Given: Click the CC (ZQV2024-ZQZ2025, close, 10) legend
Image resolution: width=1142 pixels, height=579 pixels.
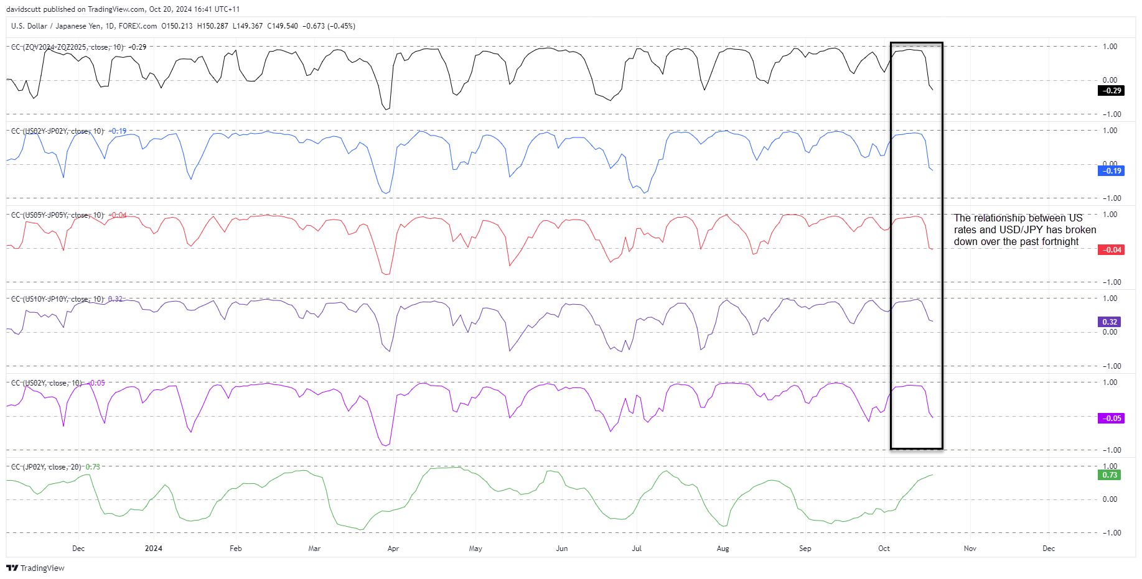Looking at the screenshot, I should 68,47.
